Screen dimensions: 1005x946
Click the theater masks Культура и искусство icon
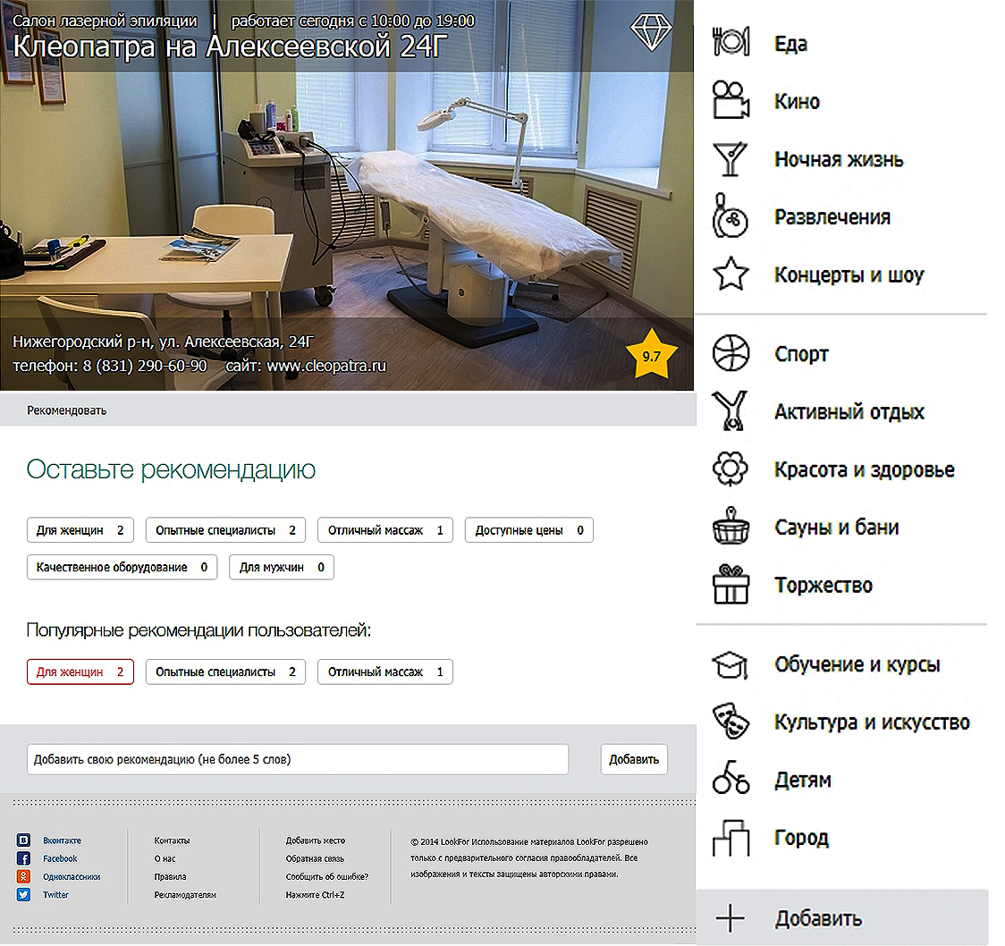coord(731,721)
